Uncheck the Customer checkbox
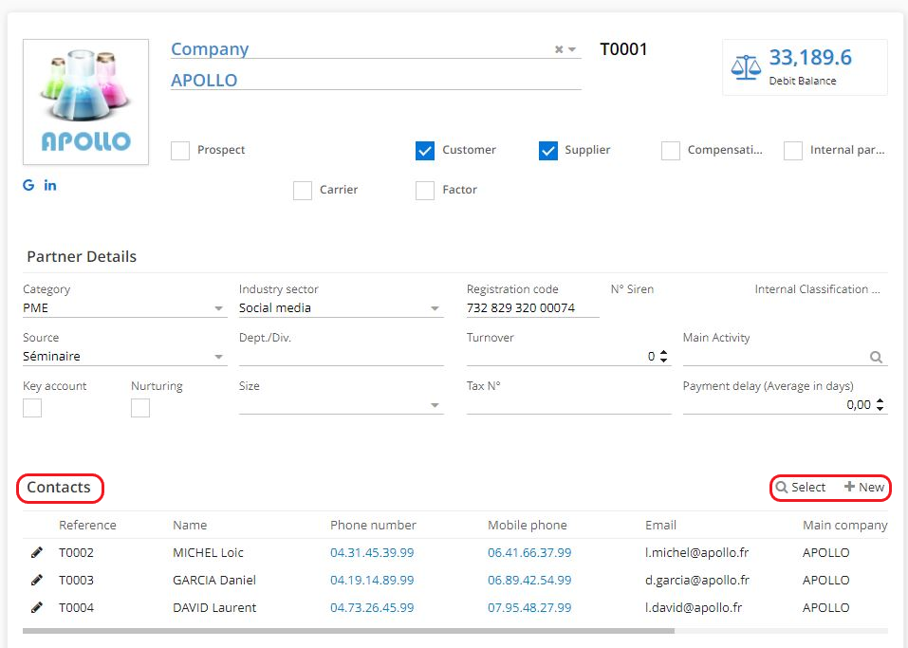 pyautogui.click(x=425, y=150)
